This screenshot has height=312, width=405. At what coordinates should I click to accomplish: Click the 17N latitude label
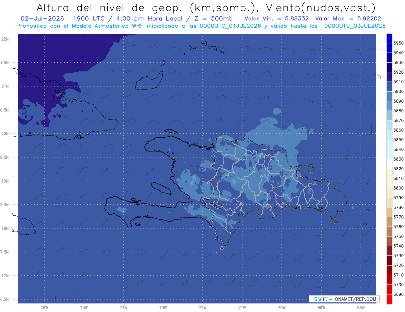coord(5,276)
